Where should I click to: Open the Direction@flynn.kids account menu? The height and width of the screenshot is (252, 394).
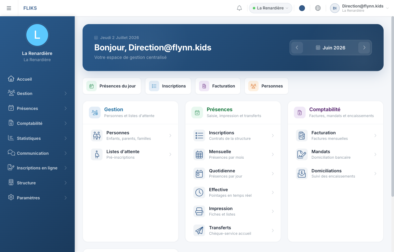point(359,8)
